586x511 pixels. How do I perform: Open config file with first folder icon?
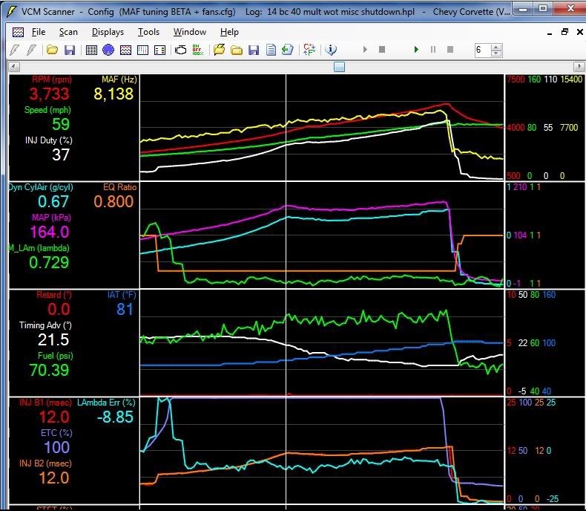52,49
